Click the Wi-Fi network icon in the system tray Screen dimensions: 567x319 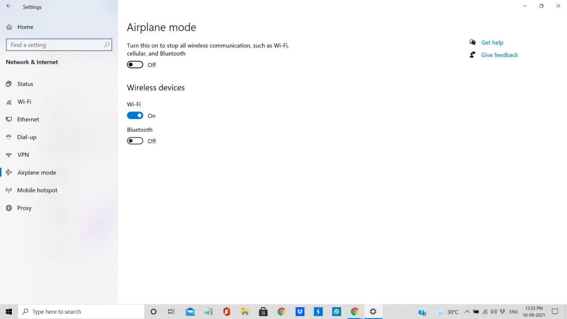[485, 311]
